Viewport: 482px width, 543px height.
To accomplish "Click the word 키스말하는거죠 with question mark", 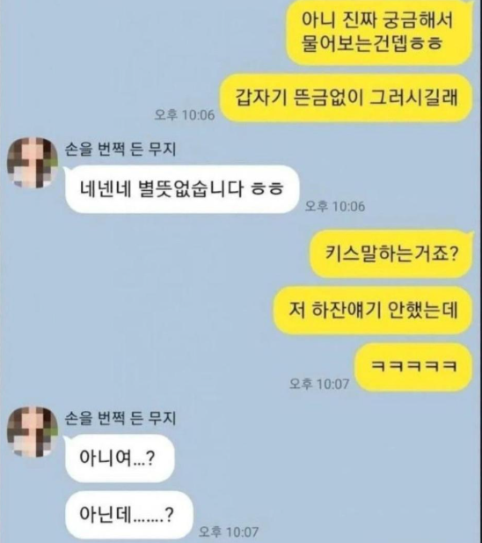I will coord(391,253).
